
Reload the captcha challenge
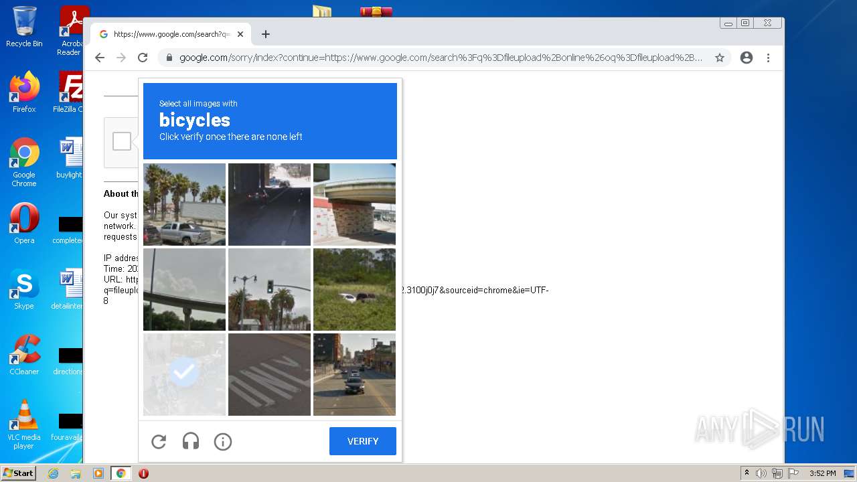(x=159, y=442)
